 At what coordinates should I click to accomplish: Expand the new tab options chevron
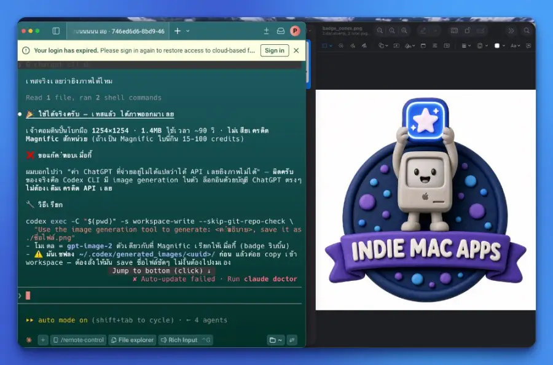click(x=188, y=31)
